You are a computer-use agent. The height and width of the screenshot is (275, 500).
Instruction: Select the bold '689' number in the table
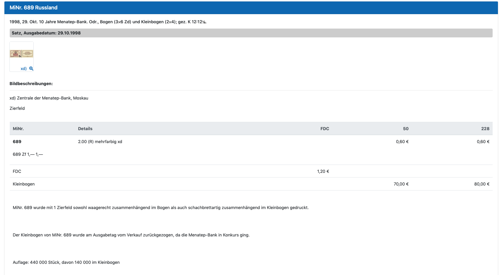click(x=17, y=142)
